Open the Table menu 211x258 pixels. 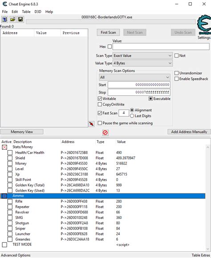coord(26,12)
